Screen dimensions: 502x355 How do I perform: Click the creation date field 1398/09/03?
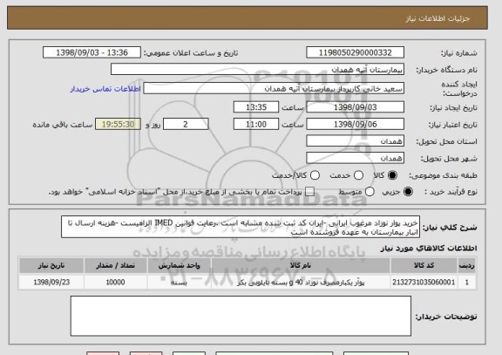click(x=355, y=107)
